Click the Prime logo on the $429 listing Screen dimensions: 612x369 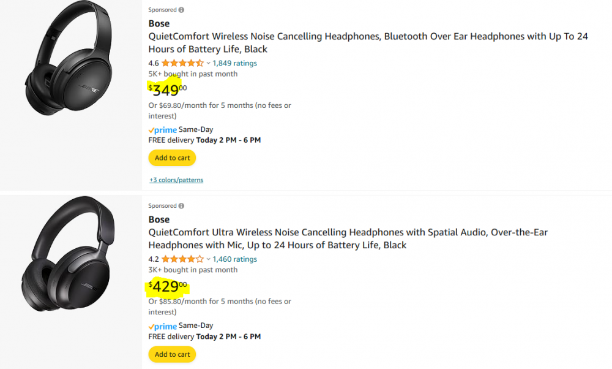click(163, 326)
